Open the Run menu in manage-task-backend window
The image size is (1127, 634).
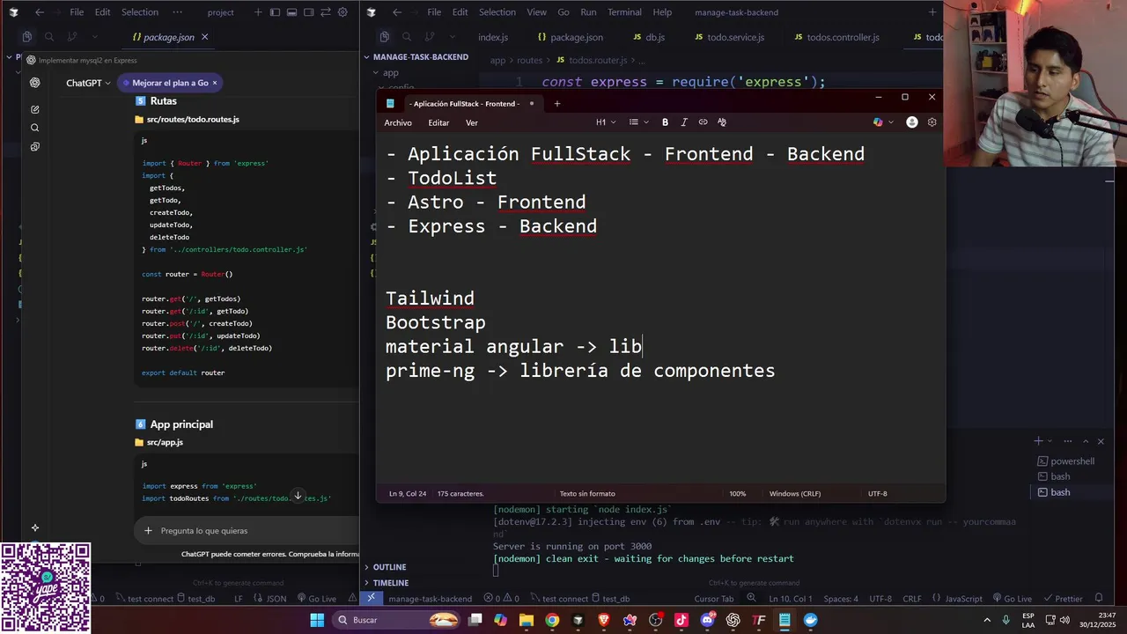tap(588, 12)
